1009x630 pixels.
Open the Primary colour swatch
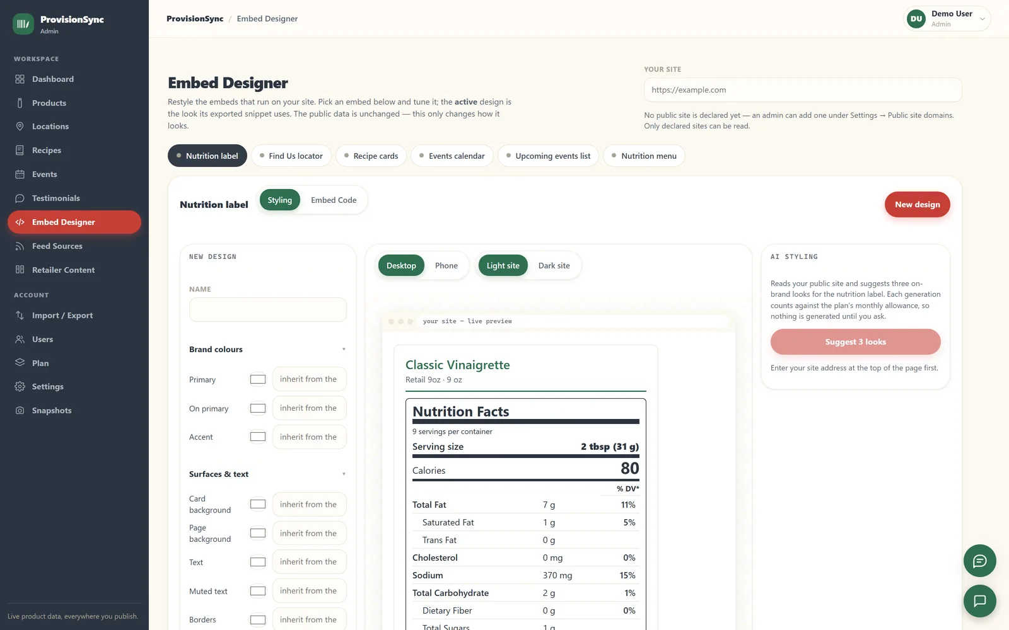258,379
